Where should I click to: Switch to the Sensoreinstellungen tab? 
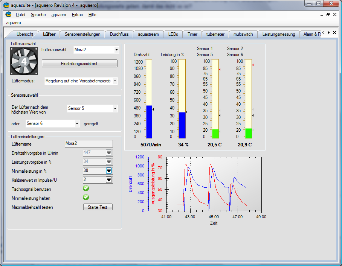coord(82,34)
